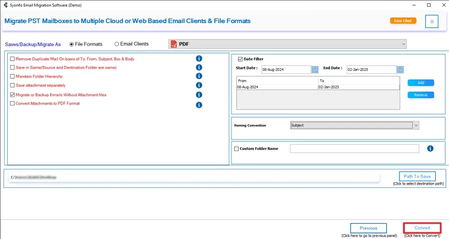Viewport: 449px width, 239px height.
Task: Open End Date calendar picker icon
Action: (400, 69)
